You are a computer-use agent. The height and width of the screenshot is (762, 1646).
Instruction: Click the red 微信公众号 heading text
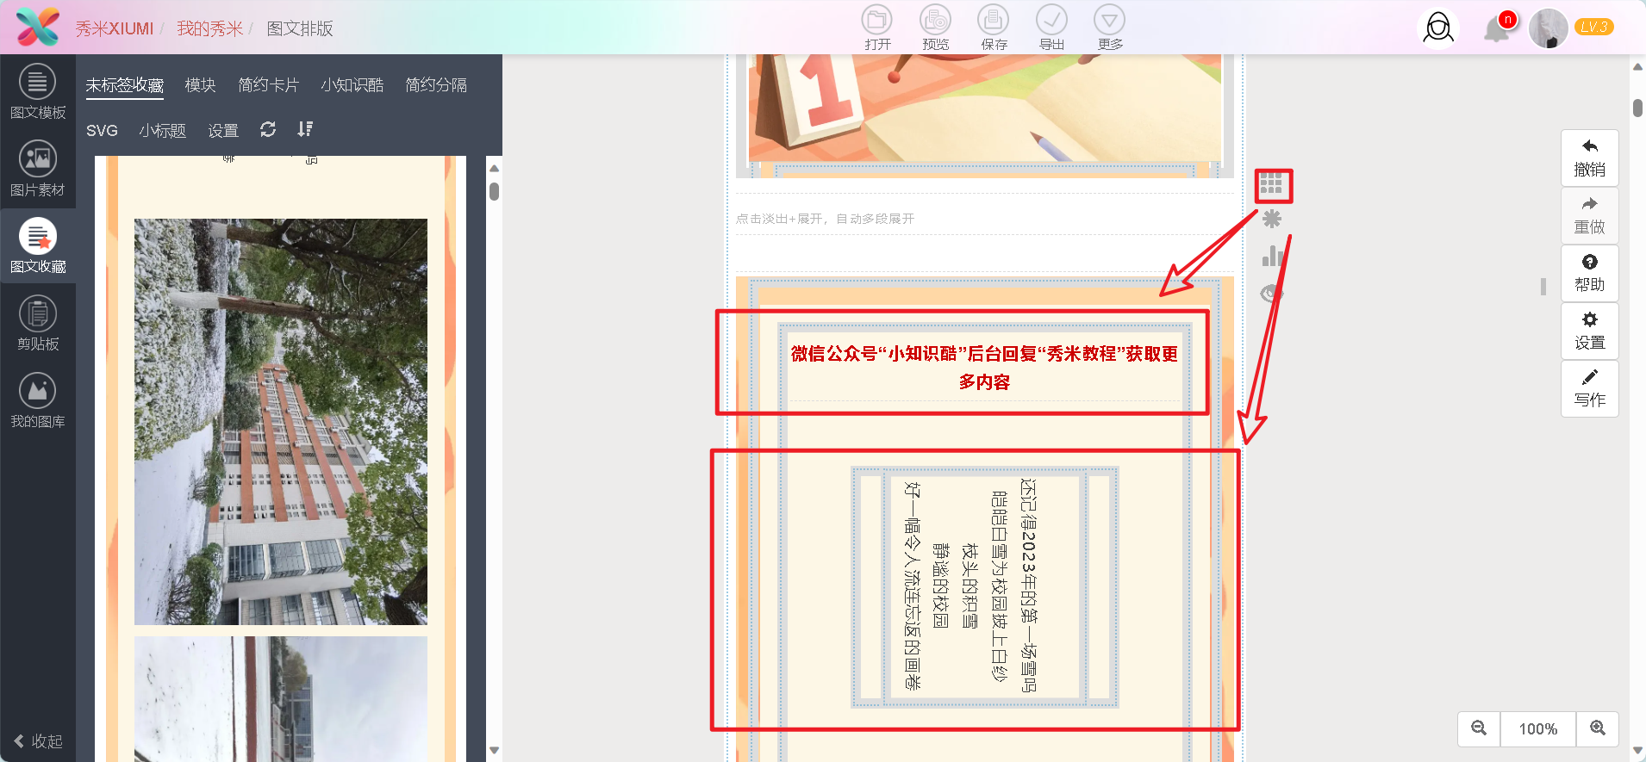click(984, 368)
